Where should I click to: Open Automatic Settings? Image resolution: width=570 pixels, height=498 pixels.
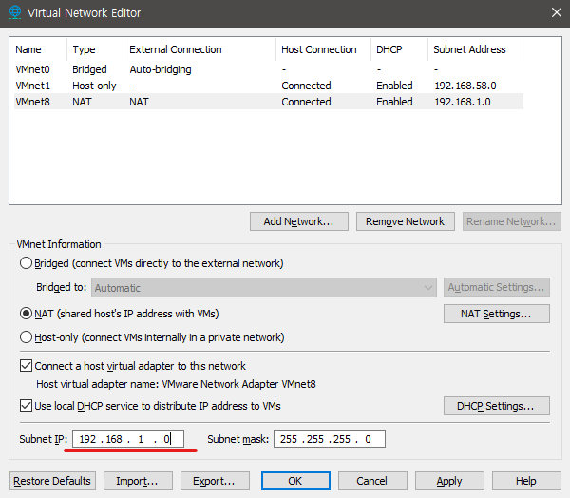(497, 287)
